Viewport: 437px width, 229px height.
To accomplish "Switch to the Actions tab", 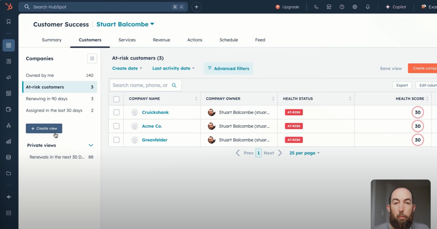I will [x=195, y=40].
